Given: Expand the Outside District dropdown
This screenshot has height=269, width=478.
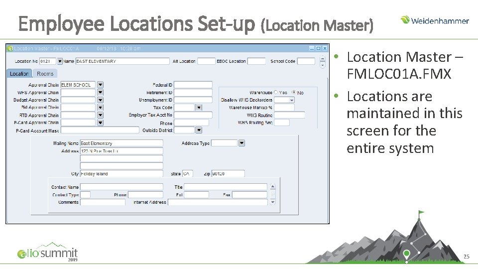Looking at the screenshot, I should coord(199,130).
